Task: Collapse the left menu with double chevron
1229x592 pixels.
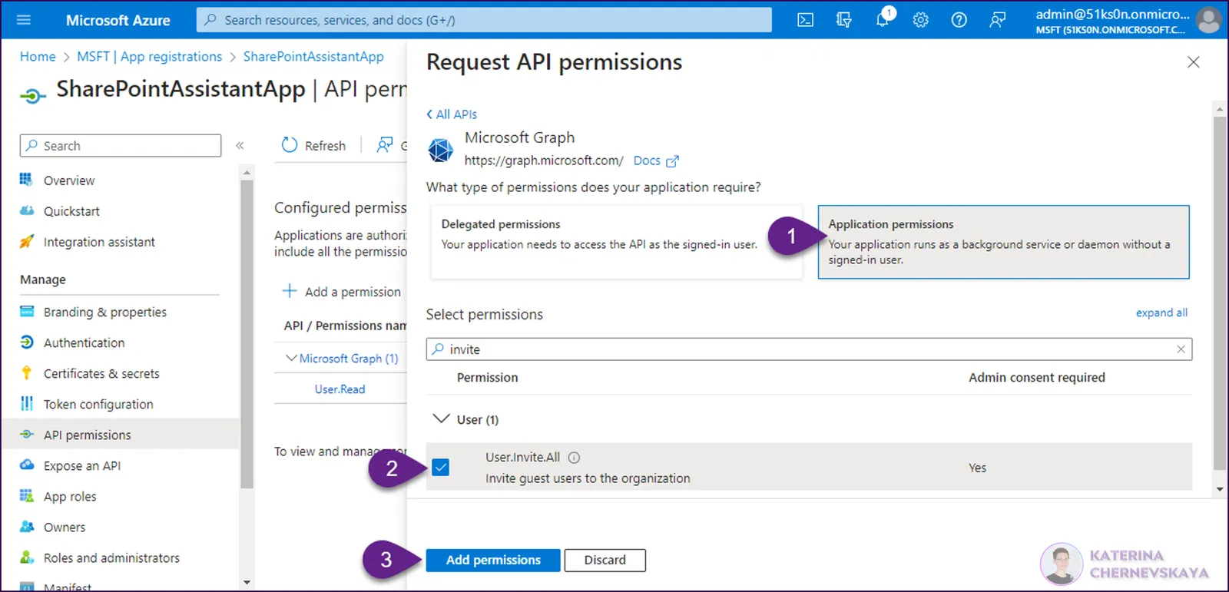Action: click(x=240, y=145)
